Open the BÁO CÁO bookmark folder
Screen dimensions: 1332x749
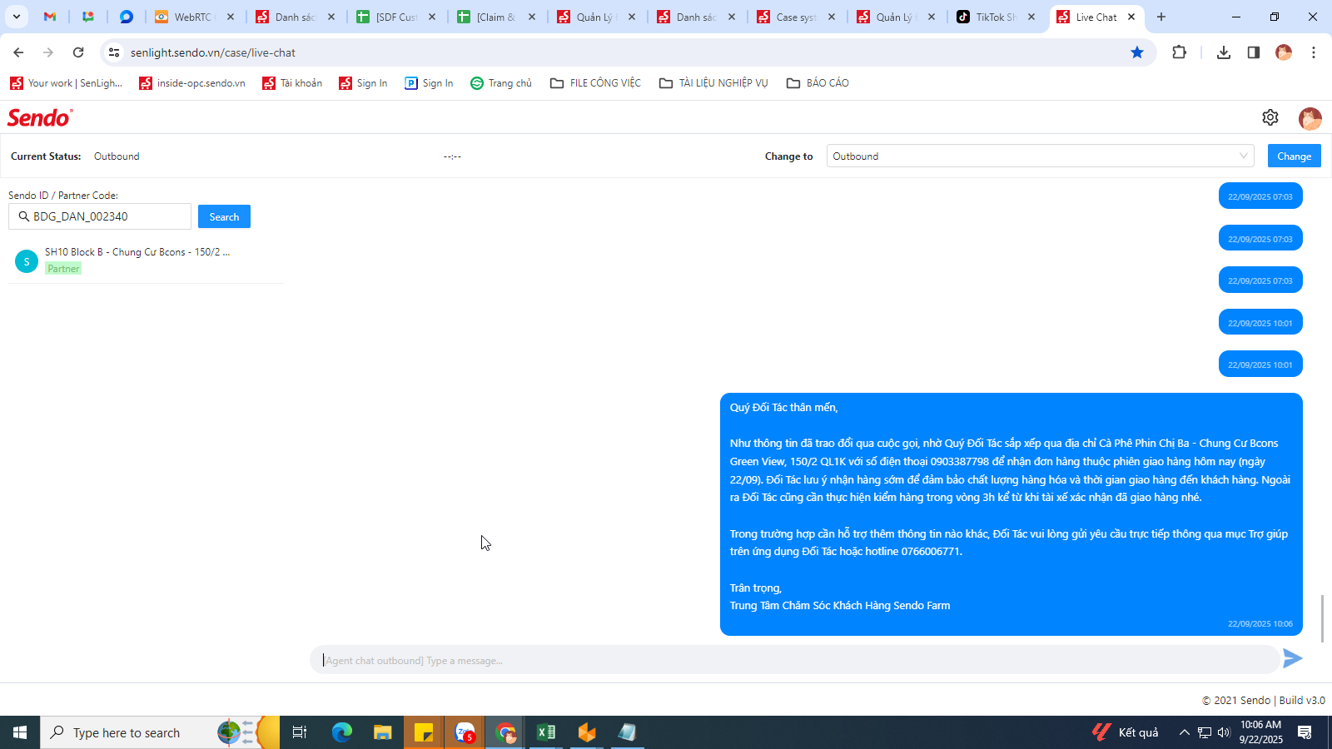818,83
